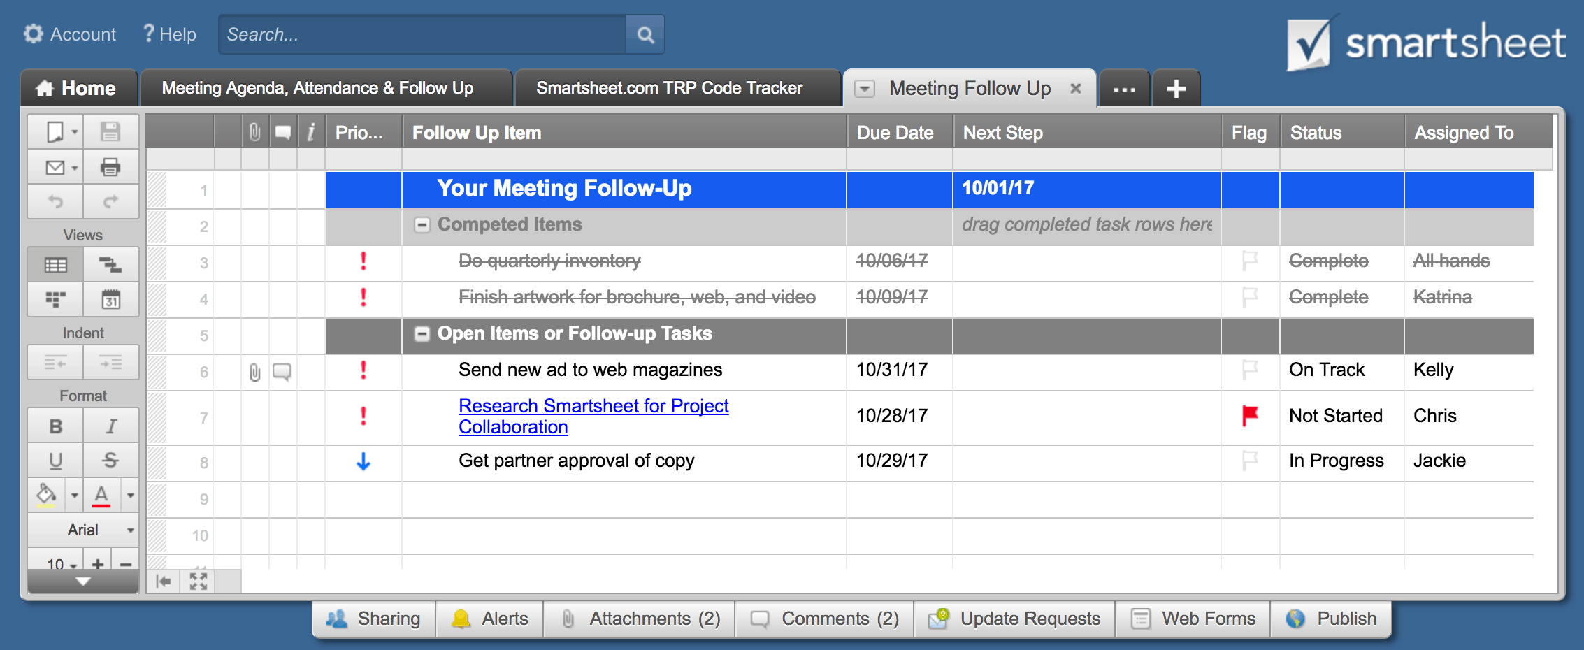This screenshot has width=1584, height=650.
Task: Open comment icon on row 6
Action: tap(282, 371)
